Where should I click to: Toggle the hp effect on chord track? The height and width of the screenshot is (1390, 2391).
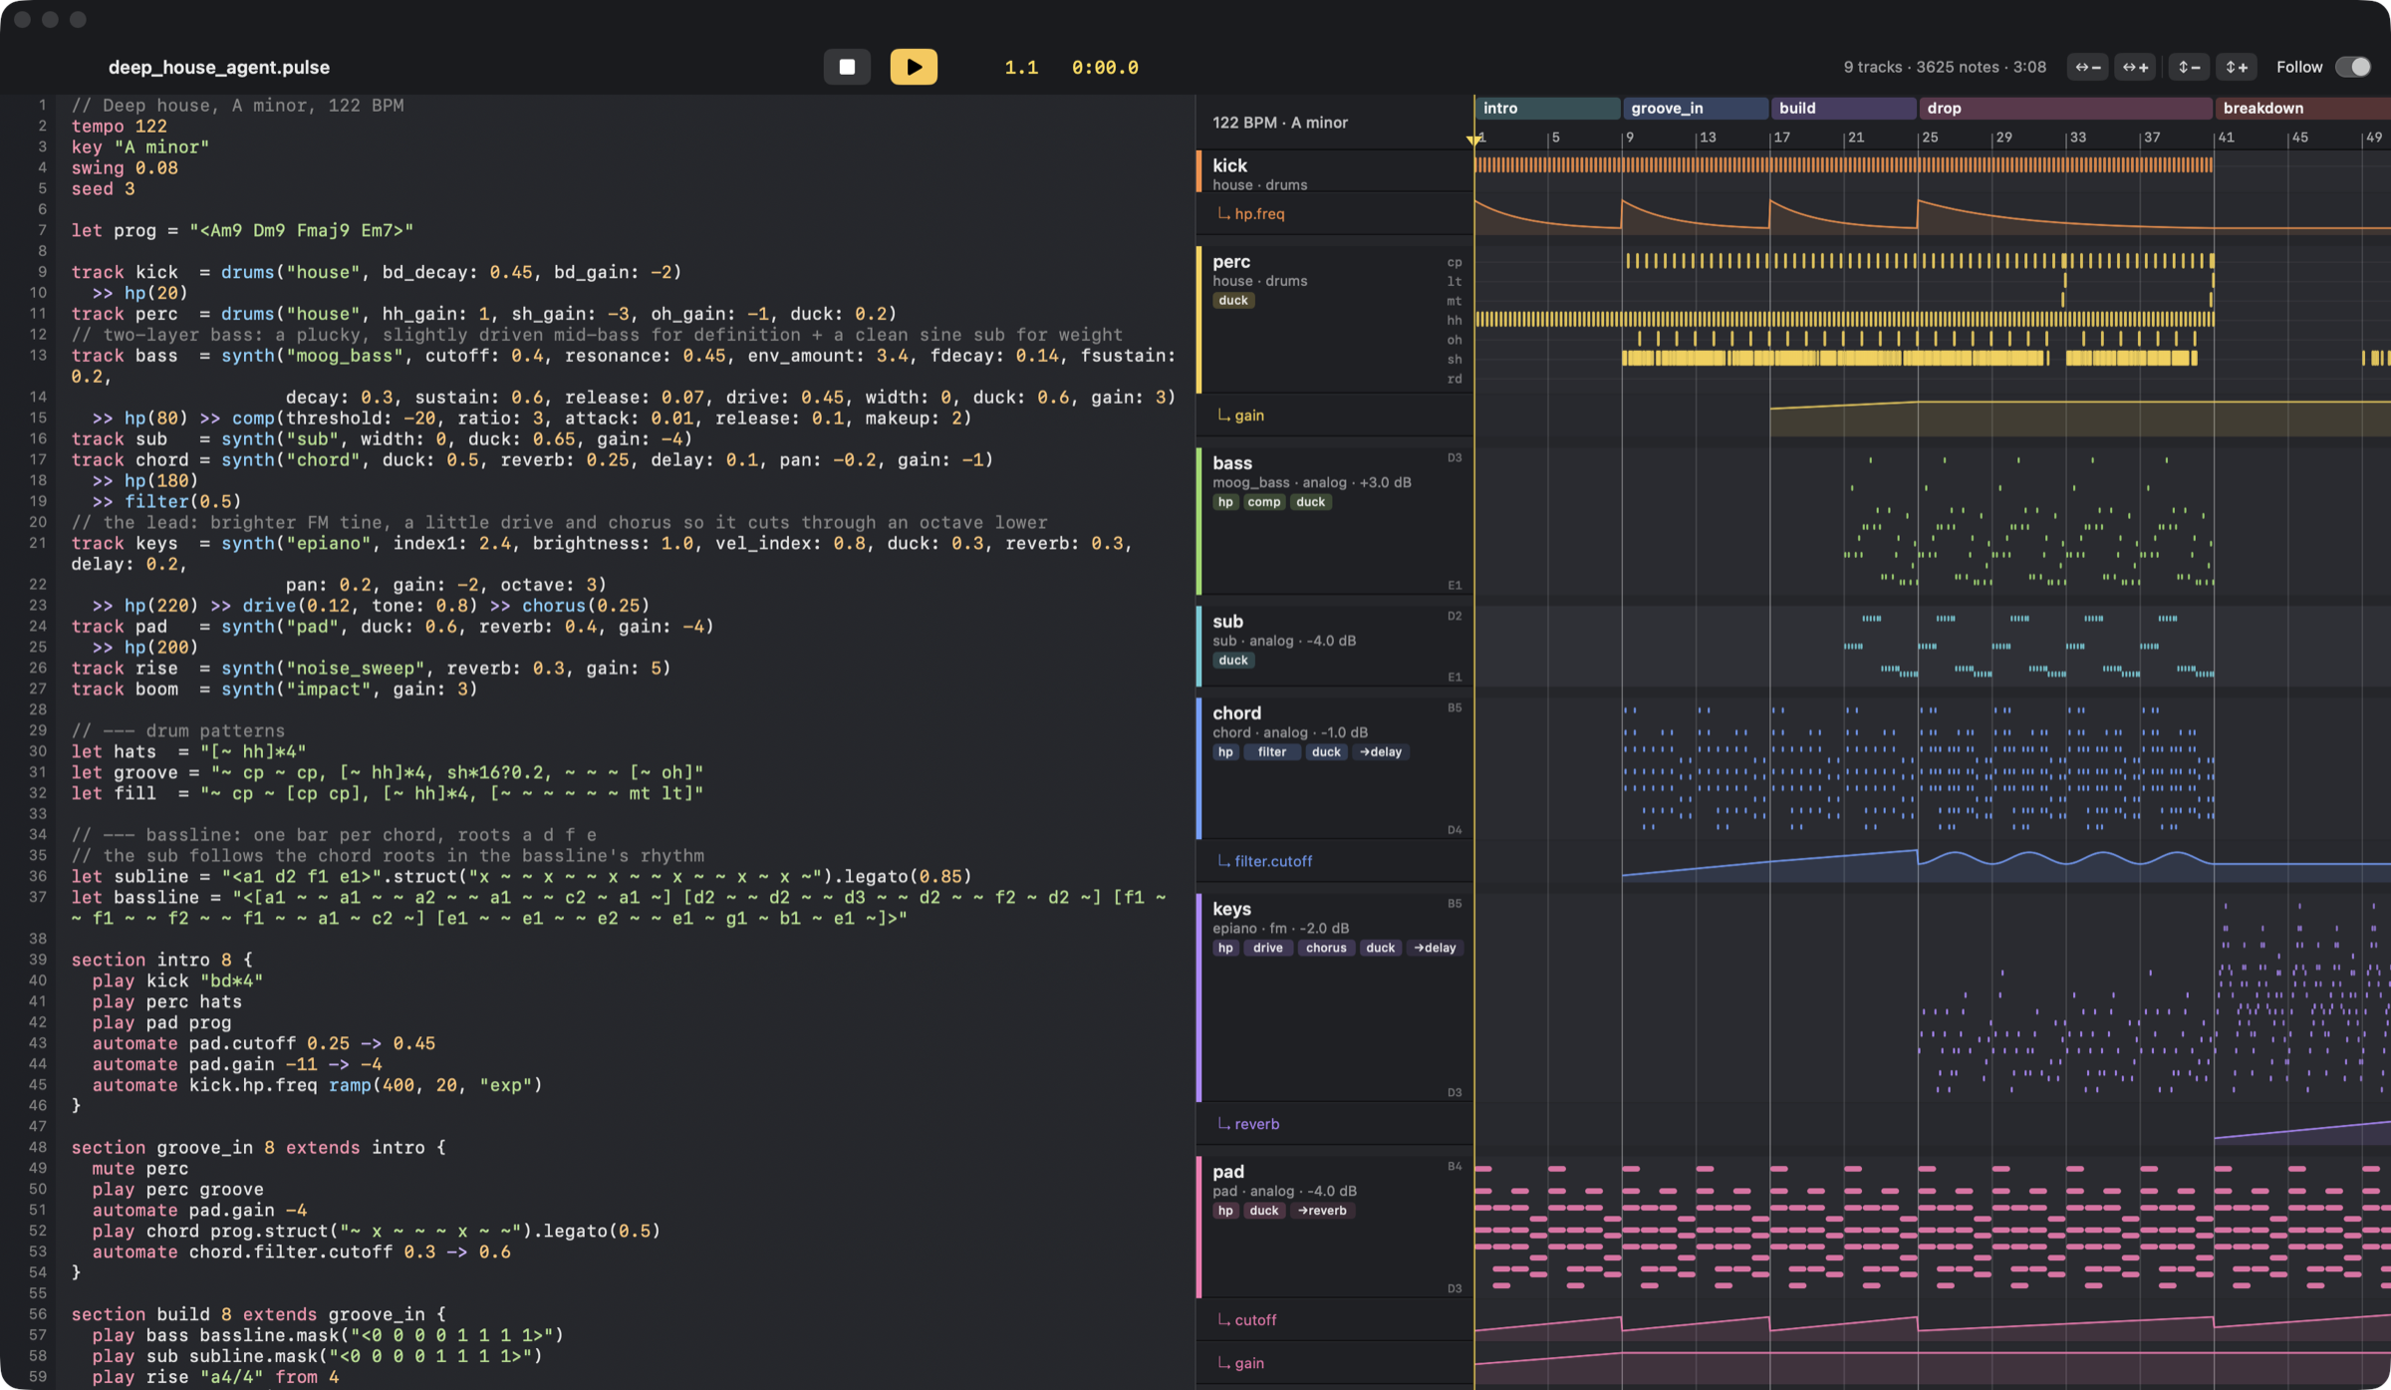[x=1225, y=752]
